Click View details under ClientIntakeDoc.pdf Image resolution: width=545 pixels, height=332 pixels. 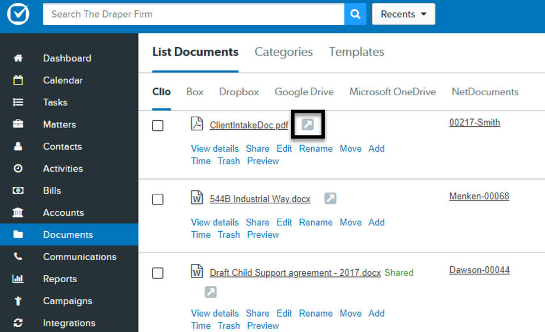click(x=215, y=148)
